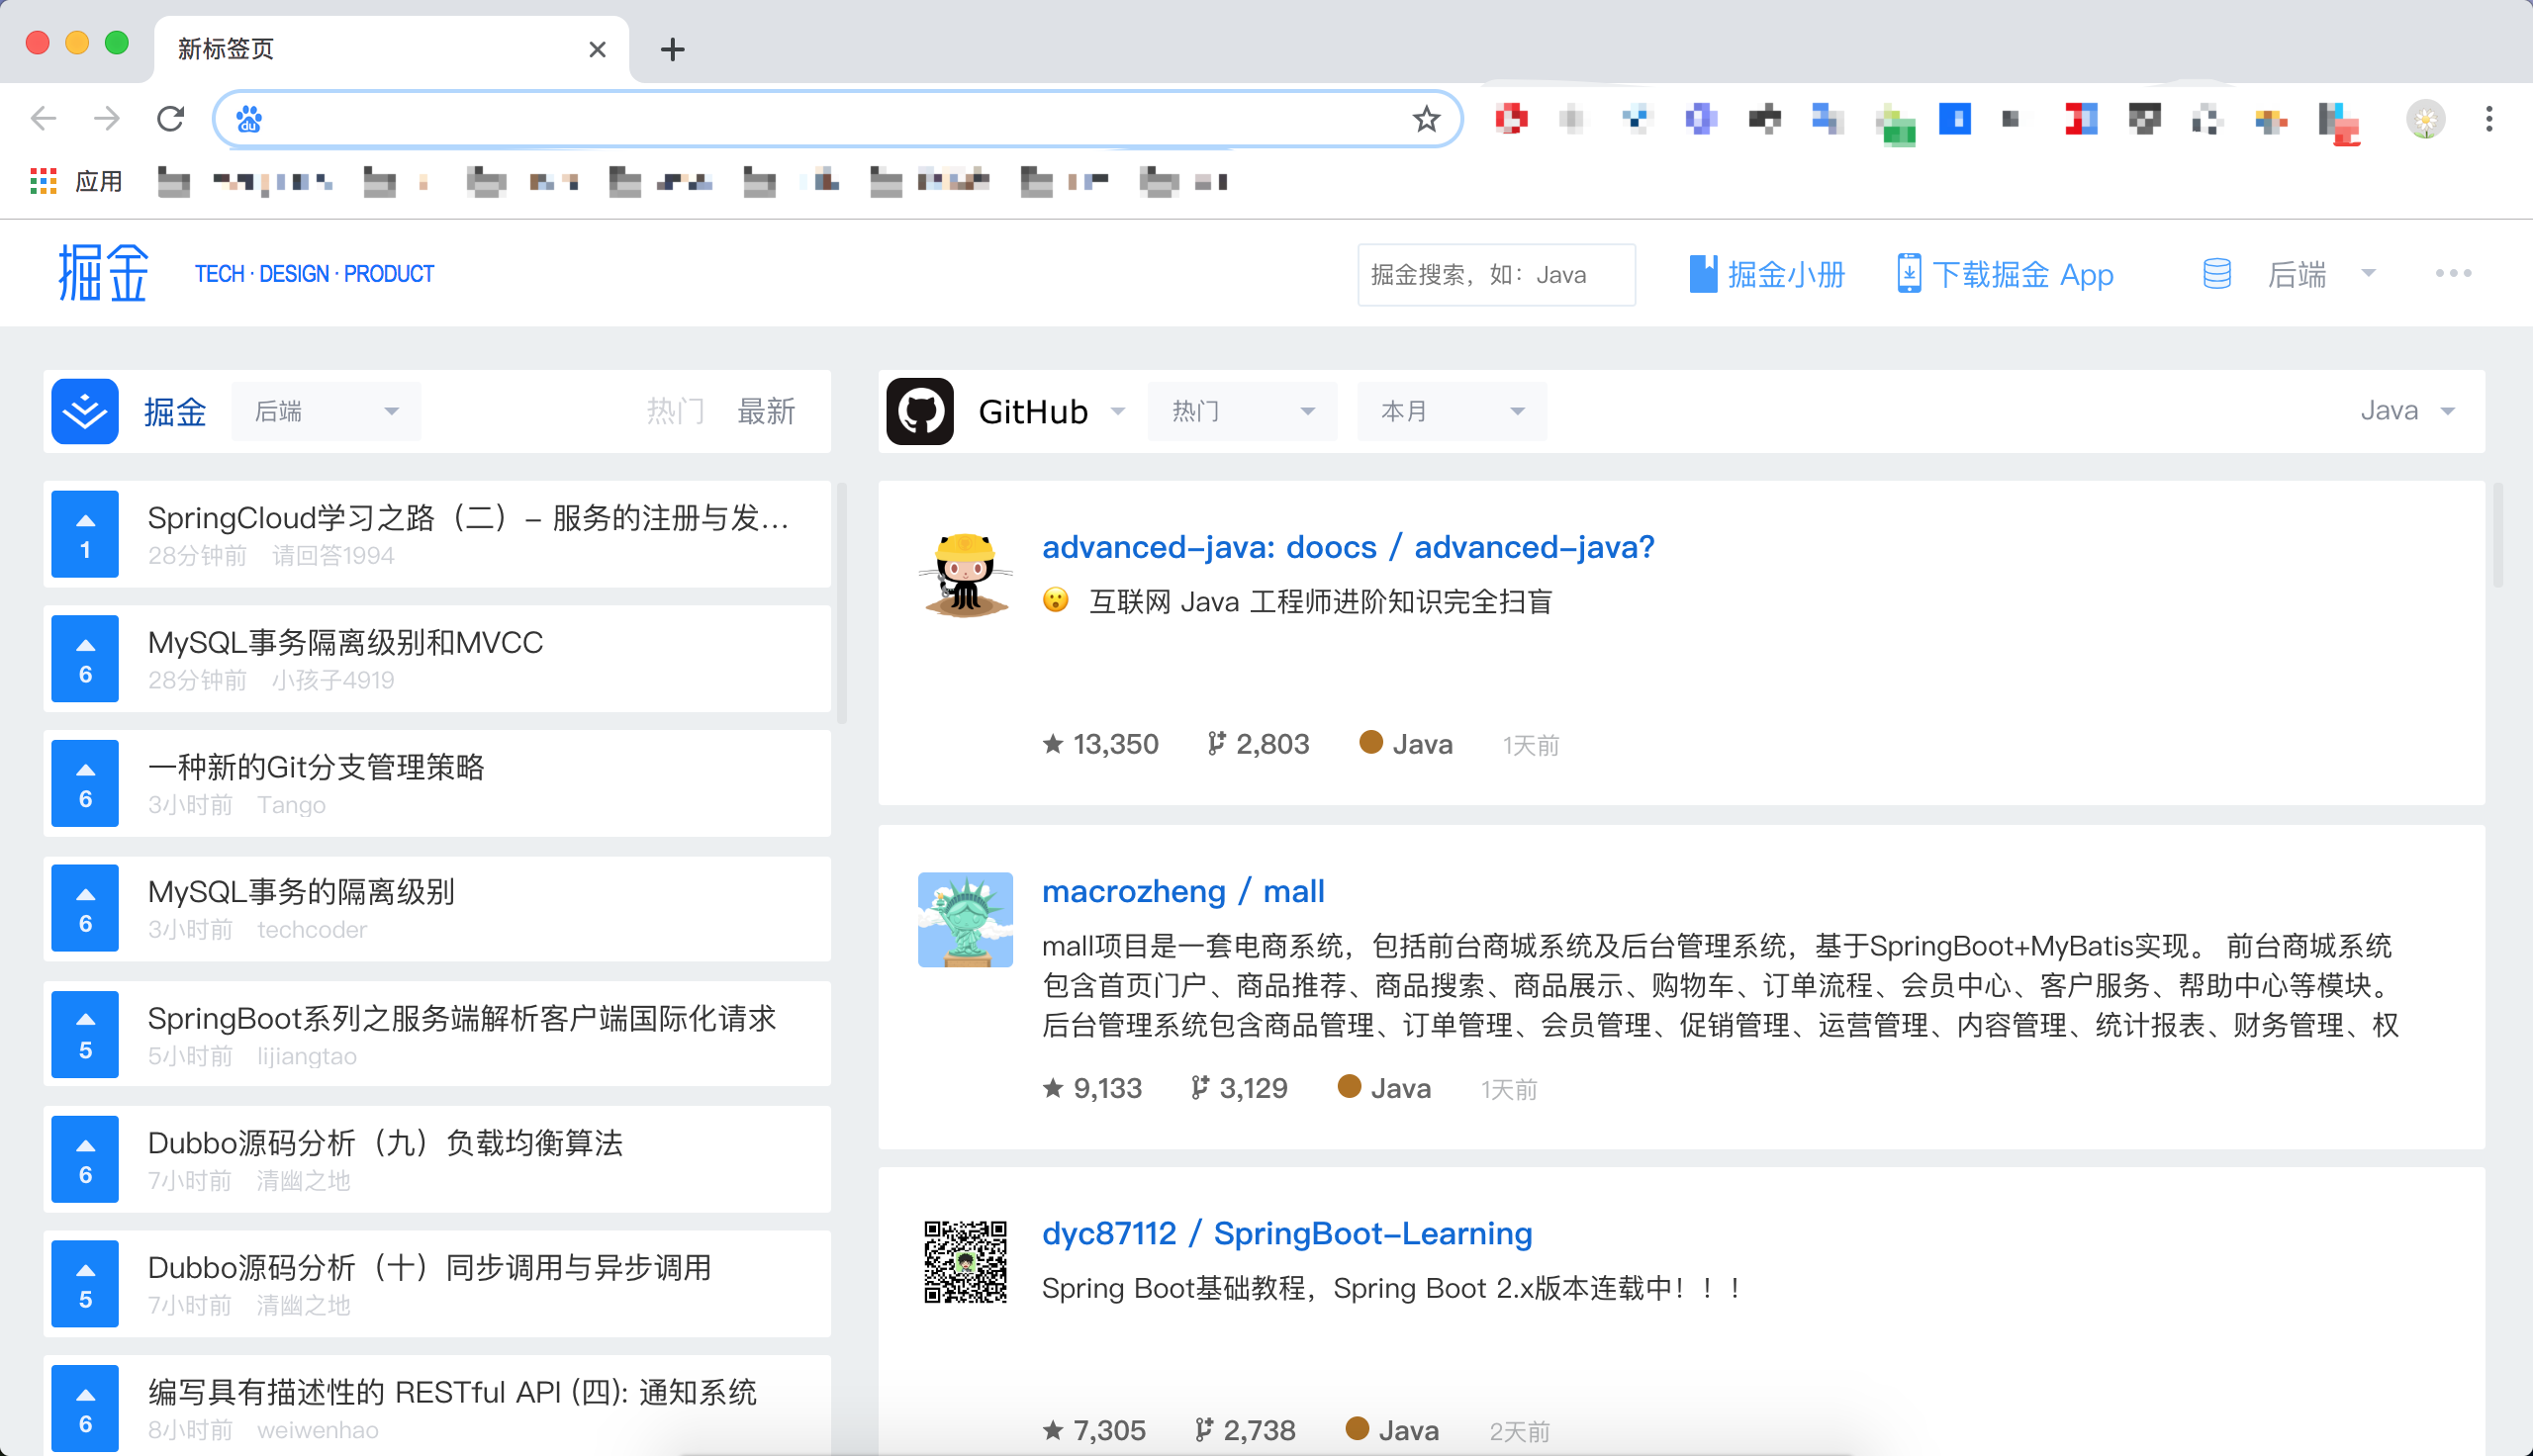This screenshot has width=2533, height=1456.
Task: Open the advanced-java repository link
Action: coord(1348,547)
